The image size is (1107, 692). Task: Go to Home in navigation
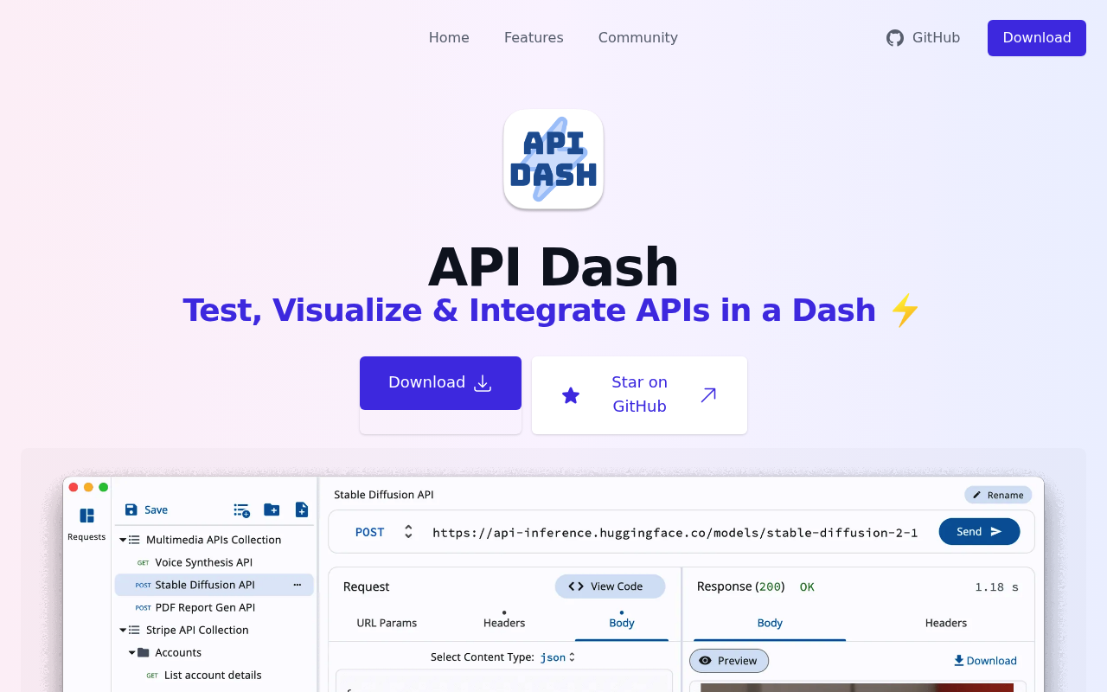click(x=449, y=38)
